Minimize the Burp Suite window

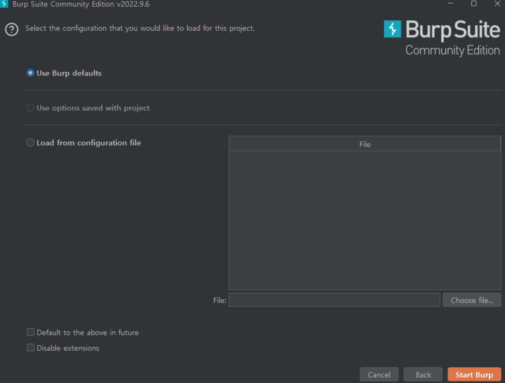[450, 4]
